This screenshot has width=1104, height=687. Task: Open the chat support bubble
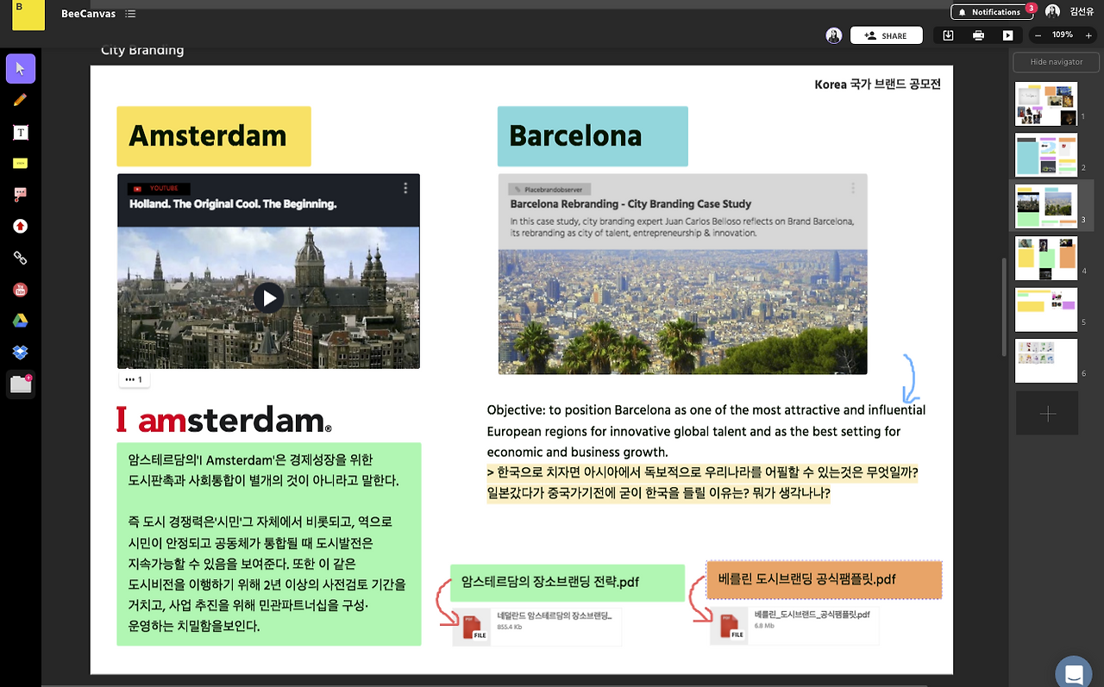click(1073, 673)
